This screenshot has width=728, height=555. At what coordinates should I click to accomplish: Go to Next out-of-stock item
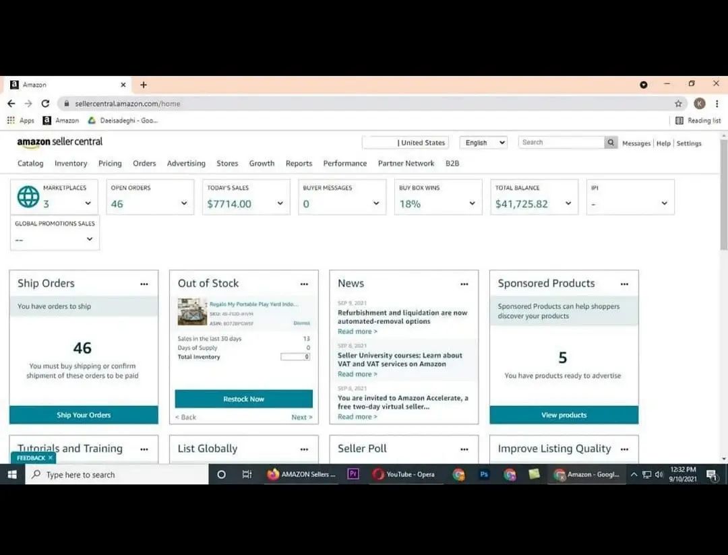(x=302, y=417)
